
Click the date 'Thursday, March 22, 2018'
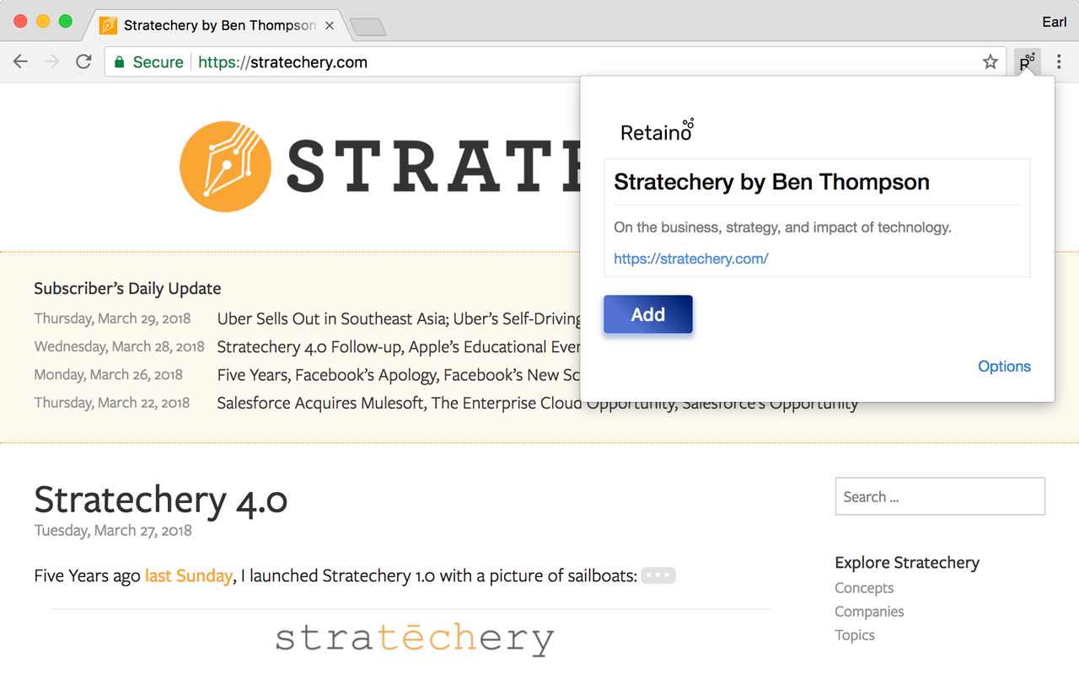(x=112, y=403)
